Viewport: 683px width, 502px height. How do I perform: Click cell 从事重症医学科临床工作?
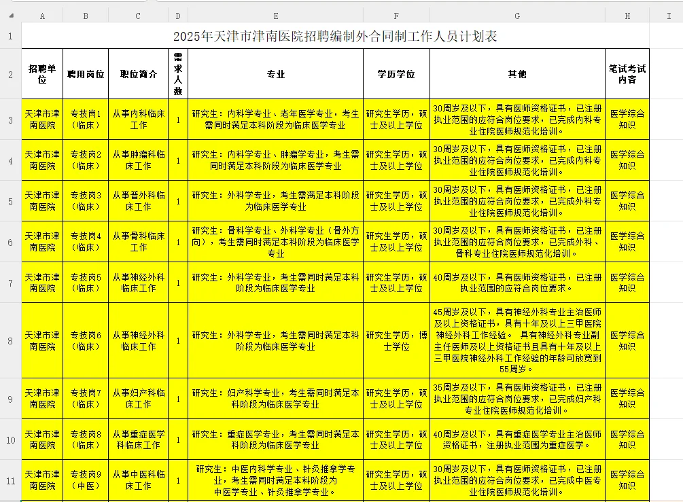pos(138,440)
